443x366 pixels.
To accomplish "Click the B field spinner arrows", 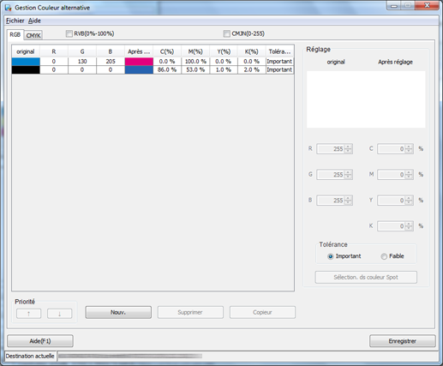I will click(348, 201).
